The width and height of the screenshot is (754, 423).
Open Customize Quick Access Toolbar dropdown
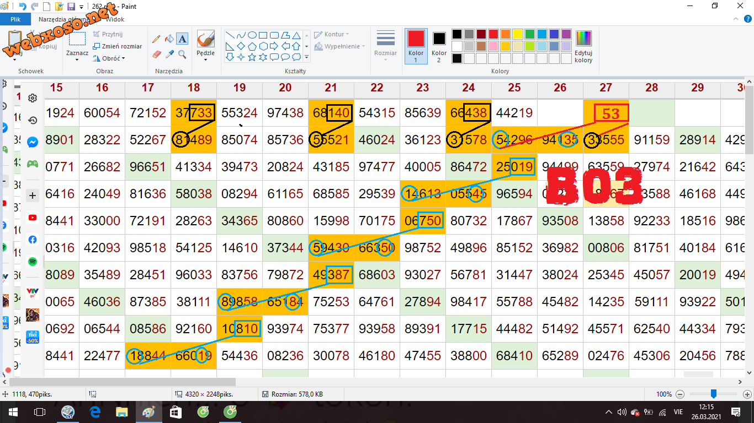[82, 7]
